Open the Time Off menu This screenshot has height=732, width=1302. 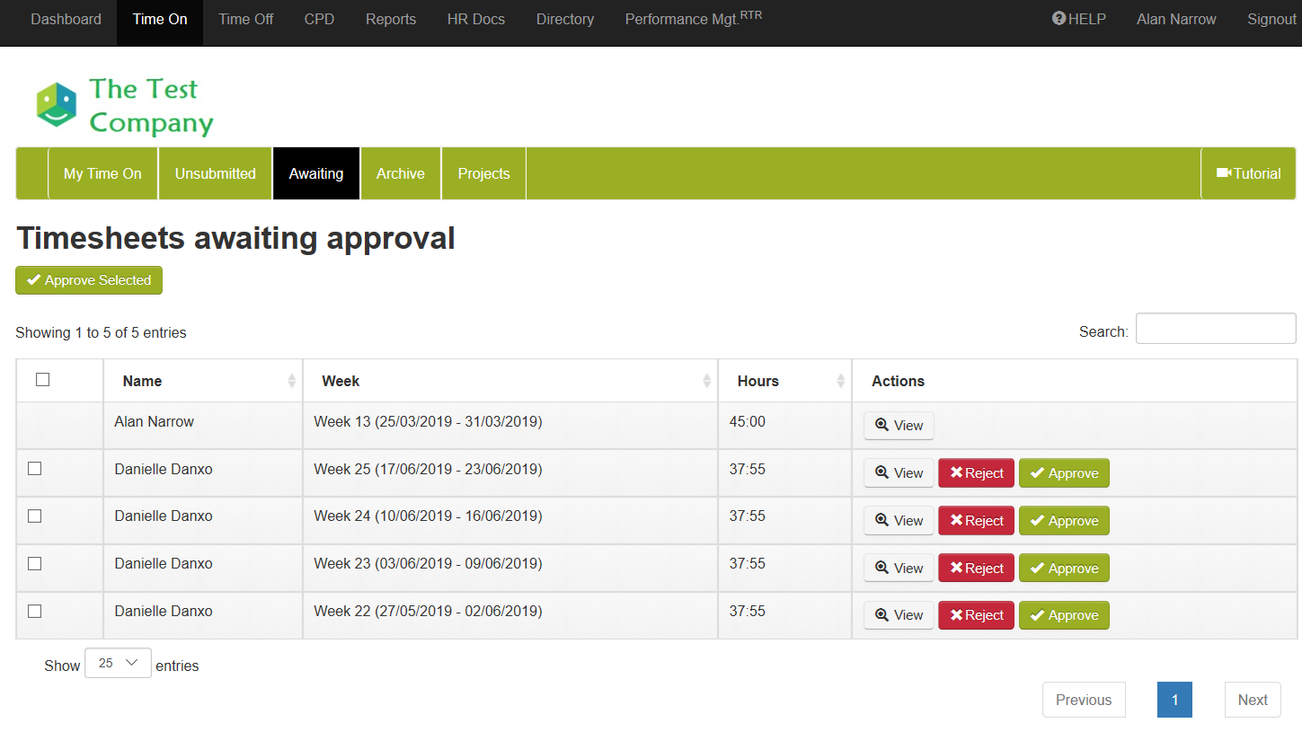point(245,19)
